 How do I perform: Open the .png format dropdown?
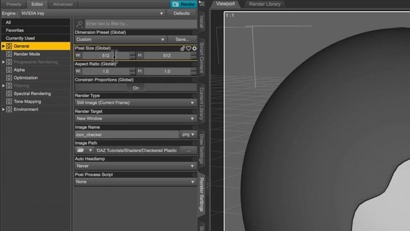click(x=188, y=135)
